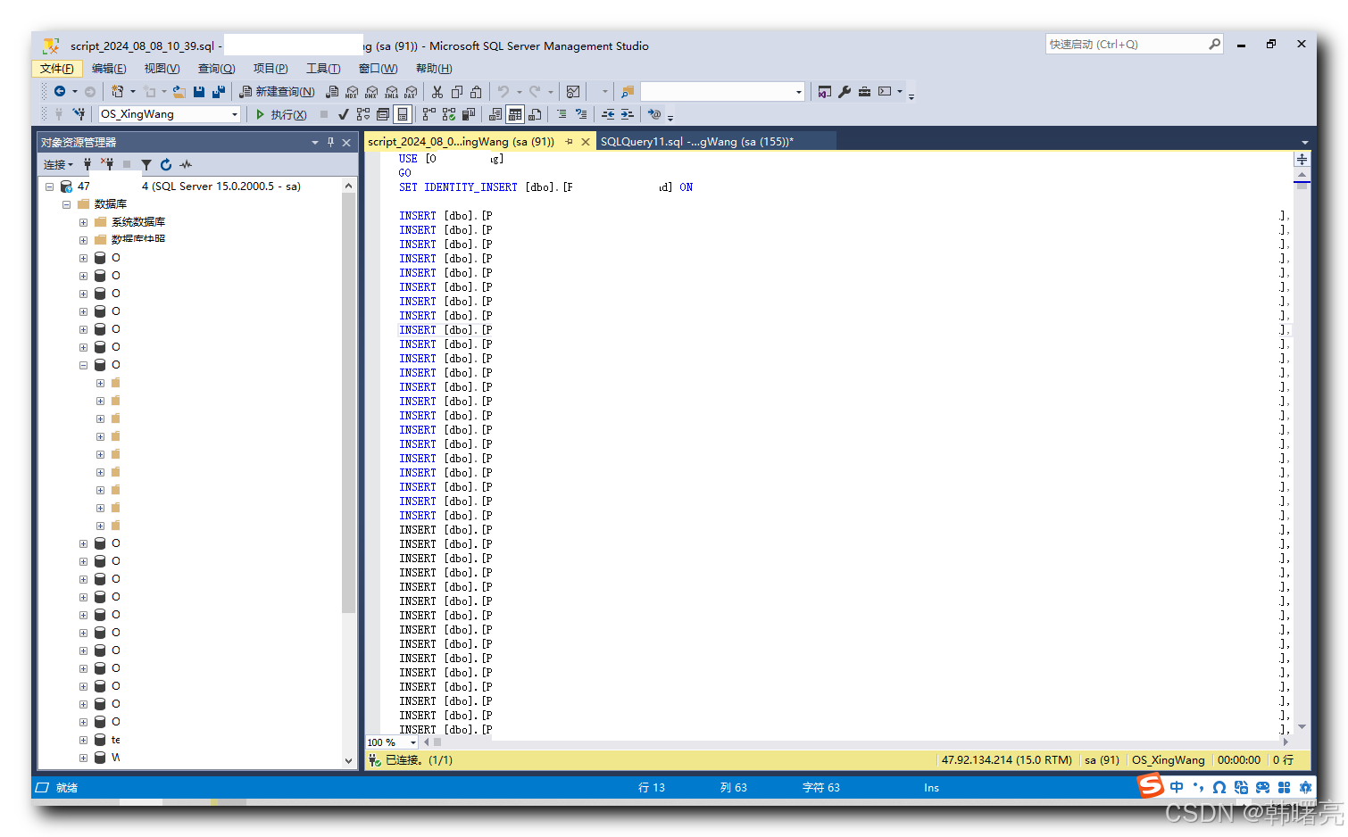Image resolution: width=1348 pixels, height=837 pixels.
Task: Click the 执行(X) execute button
Action: [281, 114]
